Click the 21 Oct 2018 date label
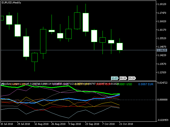The image size is (170, 127). click(x=126, y=124)
